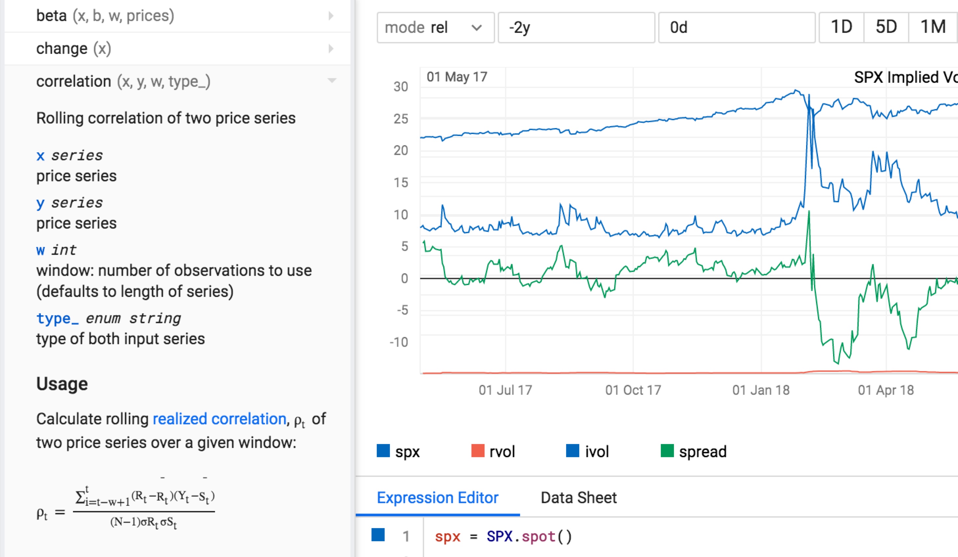Expand the change function entry arrow
958x557 pixels.
331,49
